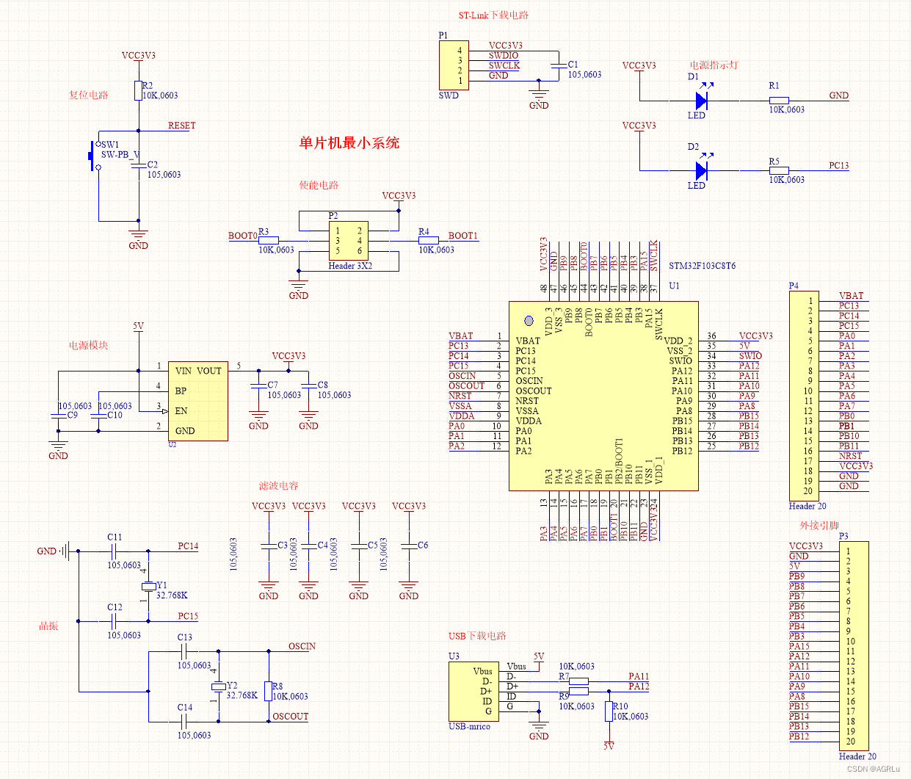Click capacitor C1 near the SWD connector
Viewport: 911px width, 779px height.
coord(558,66)
